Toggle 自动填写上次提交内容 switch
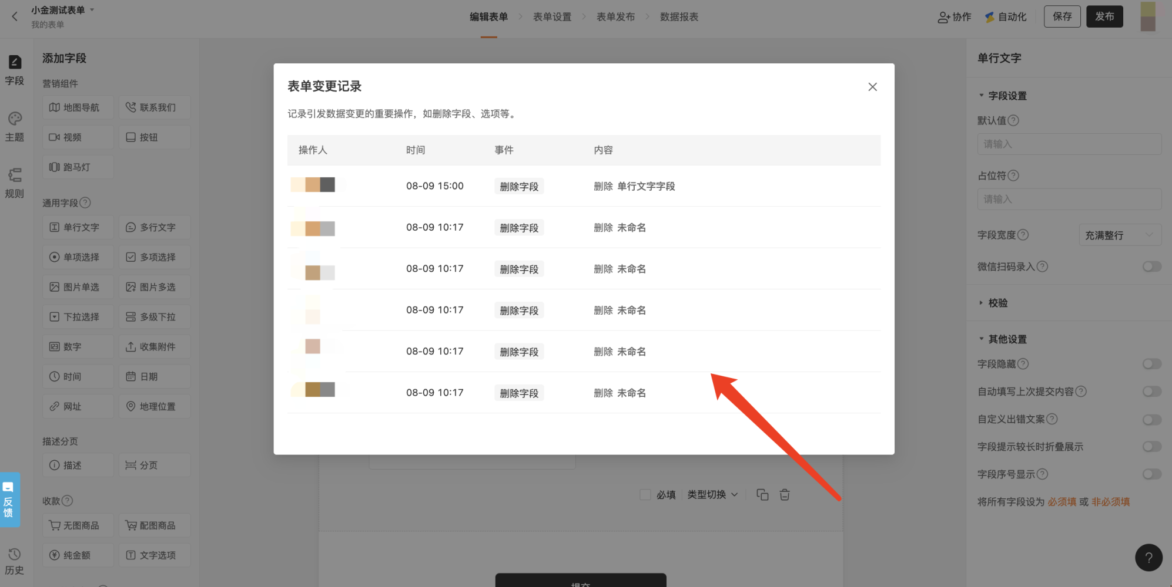Screen dimensions: 1172x587 1152,392
